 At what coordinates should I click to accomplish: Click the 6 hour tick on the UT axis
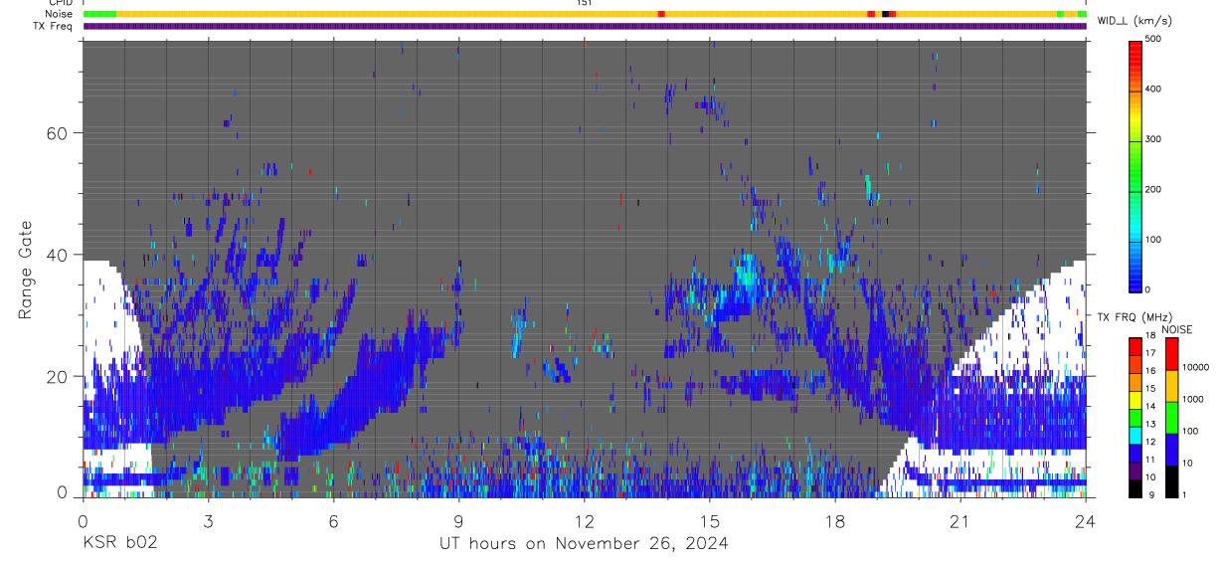333,521
